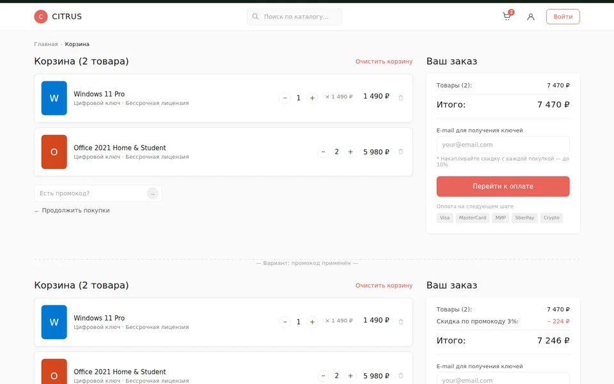
Task: Decrease Windows 11 Pro quantity in the first cart
Action: coord(285,97)
